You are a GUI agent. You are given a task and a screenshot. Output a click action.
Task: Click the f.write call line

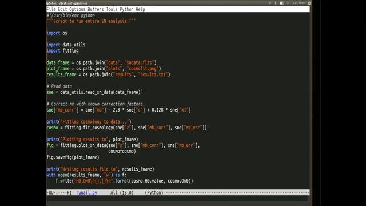click(125, 181)
